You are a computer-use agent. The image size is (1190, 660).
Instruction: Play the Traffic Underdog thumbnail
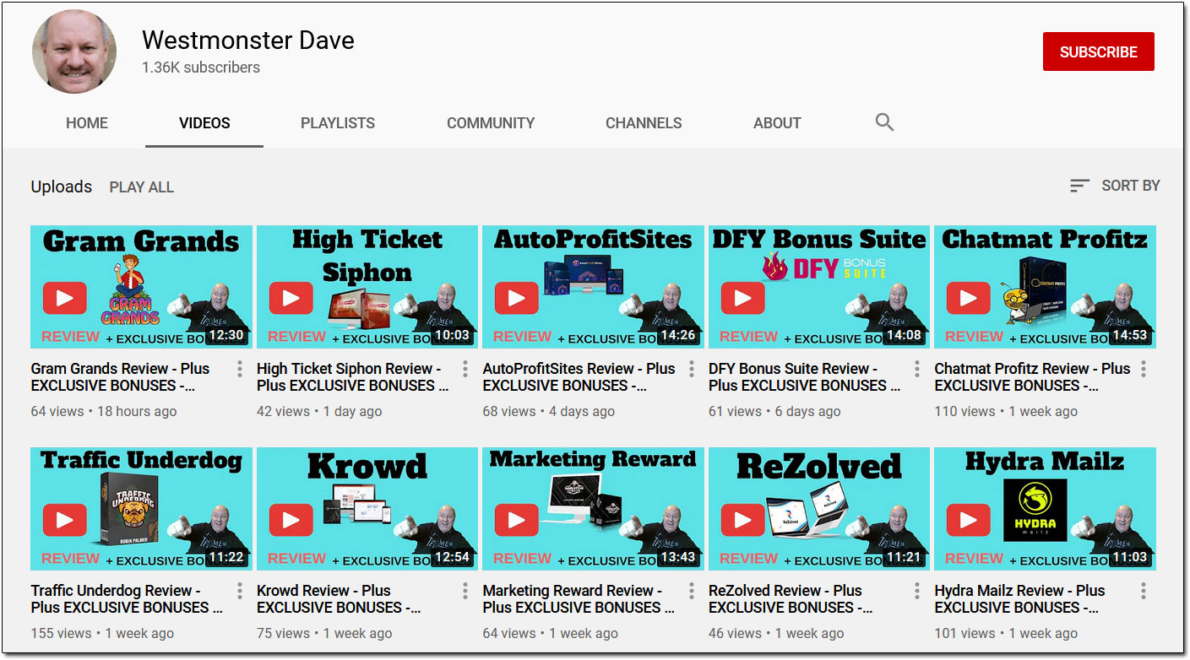tap(141, 509)
